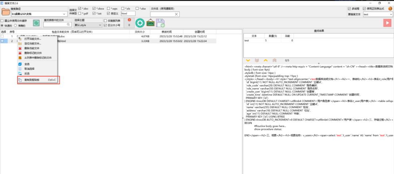Choose 取消选择 in the context menu
The width and height of the screenshot is (394, 174).
click(x=38, y=69)
